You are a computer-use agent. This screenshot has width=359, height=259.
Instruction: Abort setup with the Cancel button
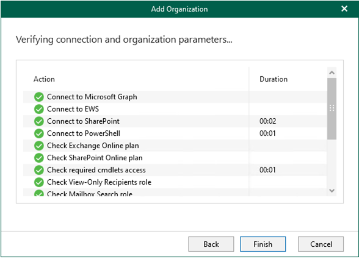click(321, 244)
